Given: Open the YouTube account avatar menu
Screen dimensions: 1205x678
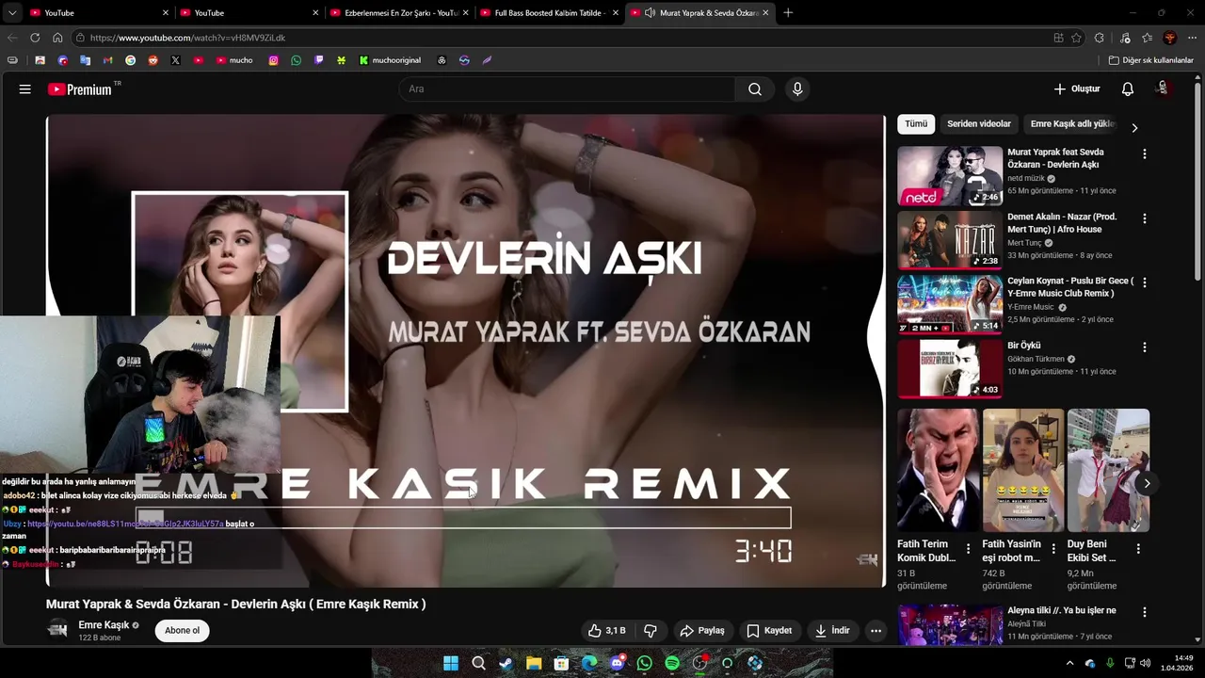Looking at the screenshot, I should click(x=1163, y=89).
